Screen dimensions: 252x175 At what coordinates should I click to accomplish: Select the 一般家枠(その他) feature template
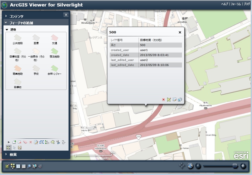(36, 55)
